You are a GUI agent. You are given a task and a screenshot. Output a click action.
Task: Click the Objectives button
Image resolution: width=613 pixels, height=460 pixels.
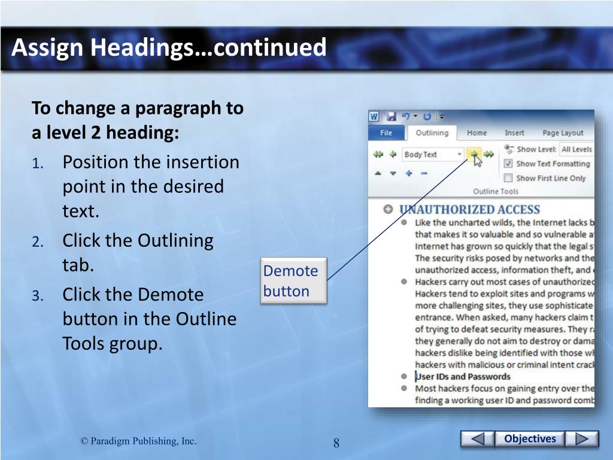[x=530, y=439]
